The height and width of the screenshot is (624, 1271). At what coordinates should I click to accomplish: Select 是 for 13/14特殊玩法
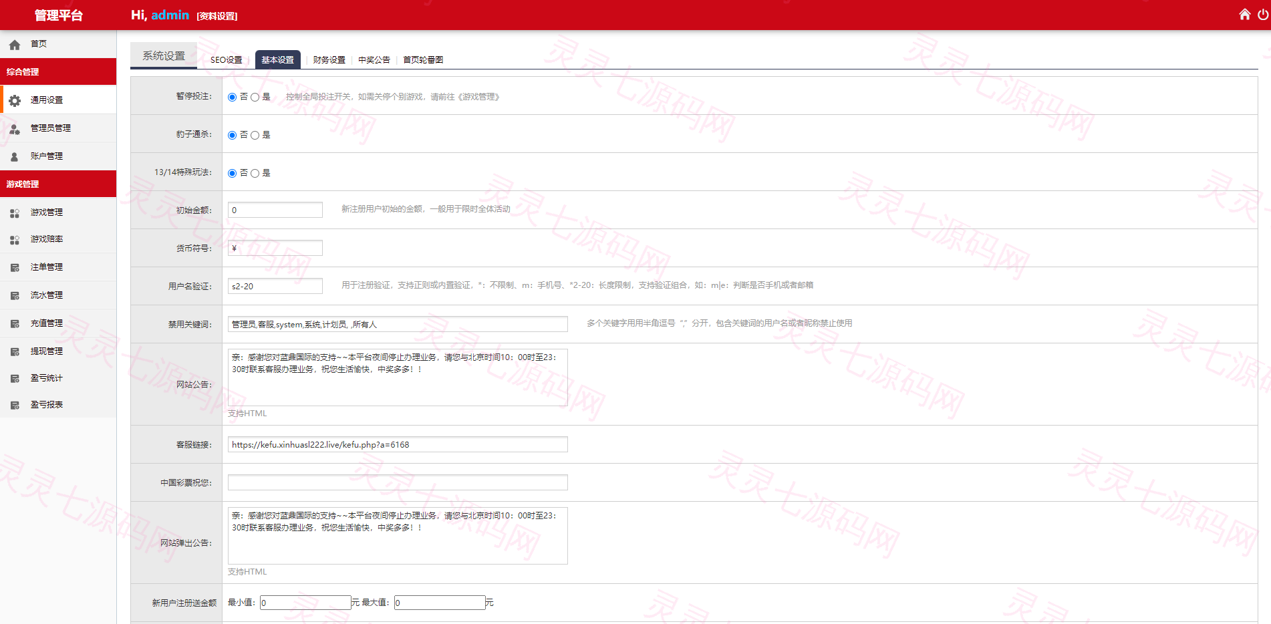click(x=255, y=173)
